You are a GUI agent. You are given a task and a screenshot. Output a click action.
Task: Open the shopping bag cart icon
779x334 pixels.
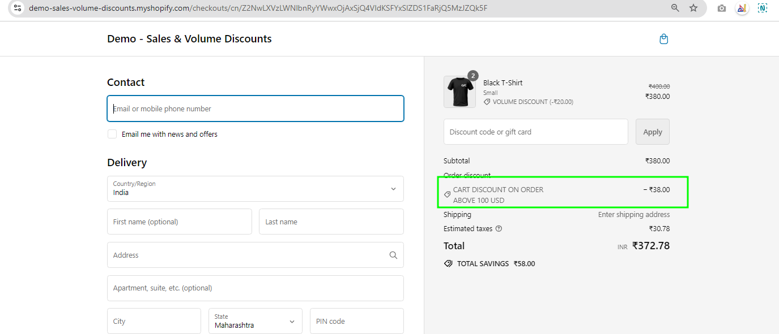(664, 39)
